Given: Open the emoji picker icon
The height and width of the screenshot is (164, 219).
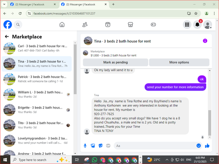Looking at the screenshot, I should tap(198, 146).
